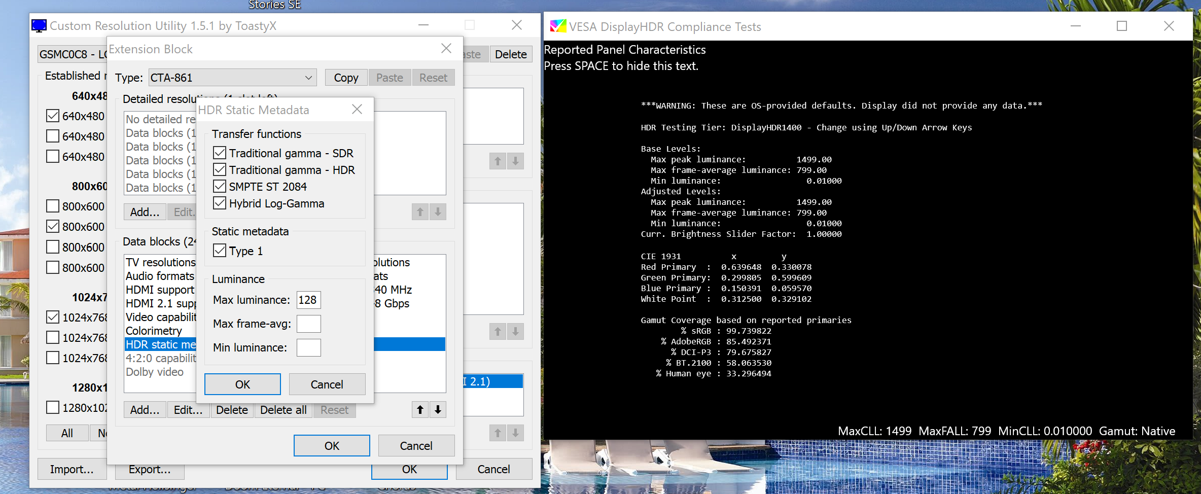Viewport: 1201px width, 494px height.
Task: Click Cancel in Extension Block dialog
Action: [416, 445]
